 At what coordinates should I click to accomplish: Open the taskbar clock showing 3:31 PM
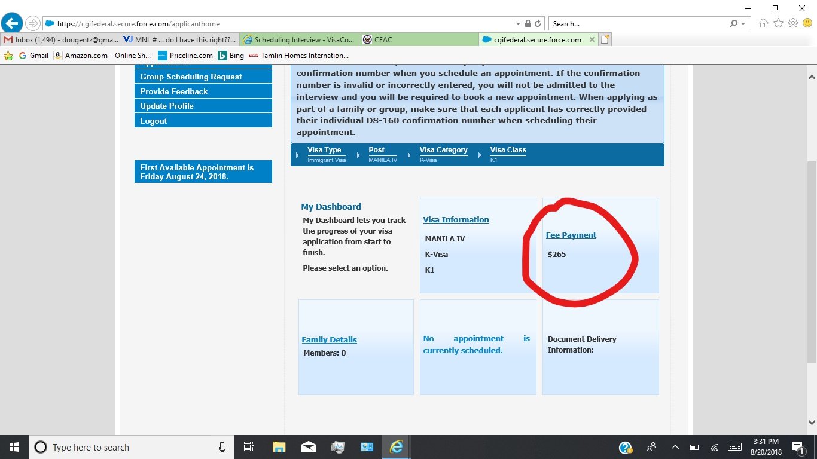(766, 447)
